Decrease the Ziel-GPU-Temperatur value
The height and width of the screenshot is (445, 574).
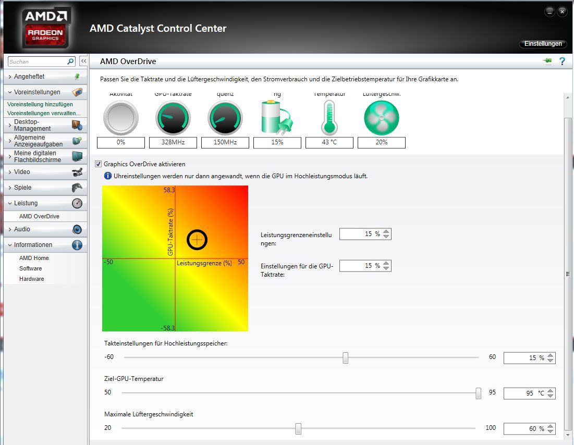[551, 396]
